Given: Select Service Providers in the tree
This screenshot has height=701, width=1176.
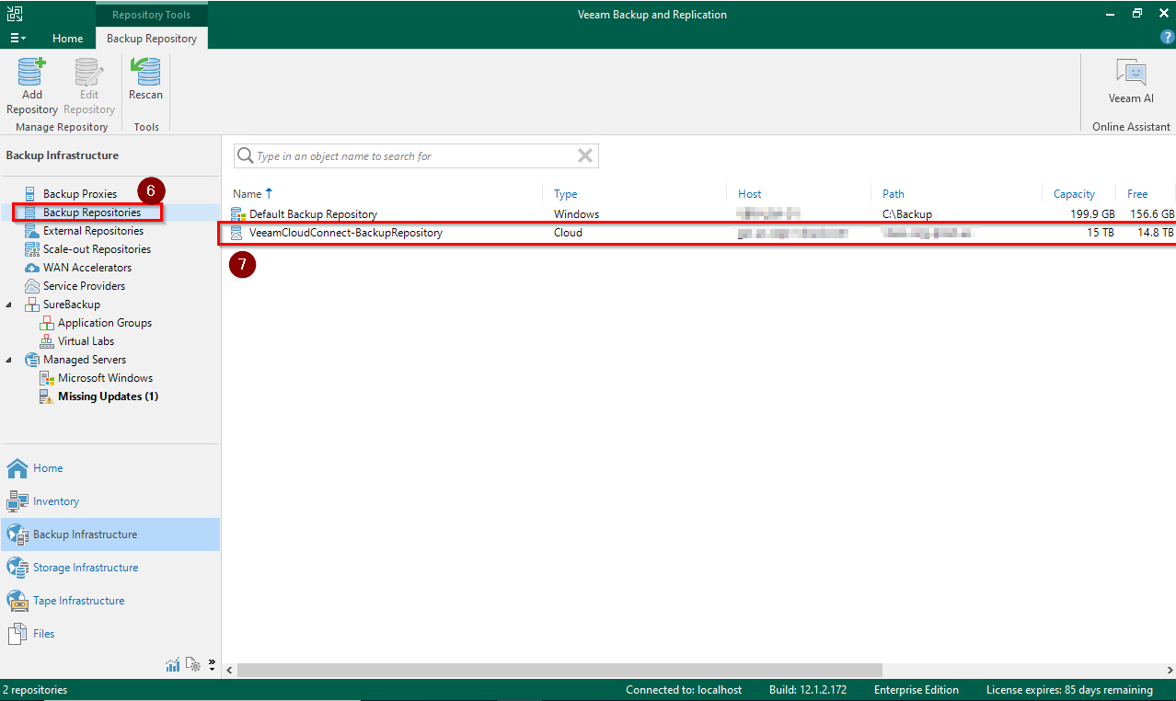Looking at the screenshot, I should point(85,286).
